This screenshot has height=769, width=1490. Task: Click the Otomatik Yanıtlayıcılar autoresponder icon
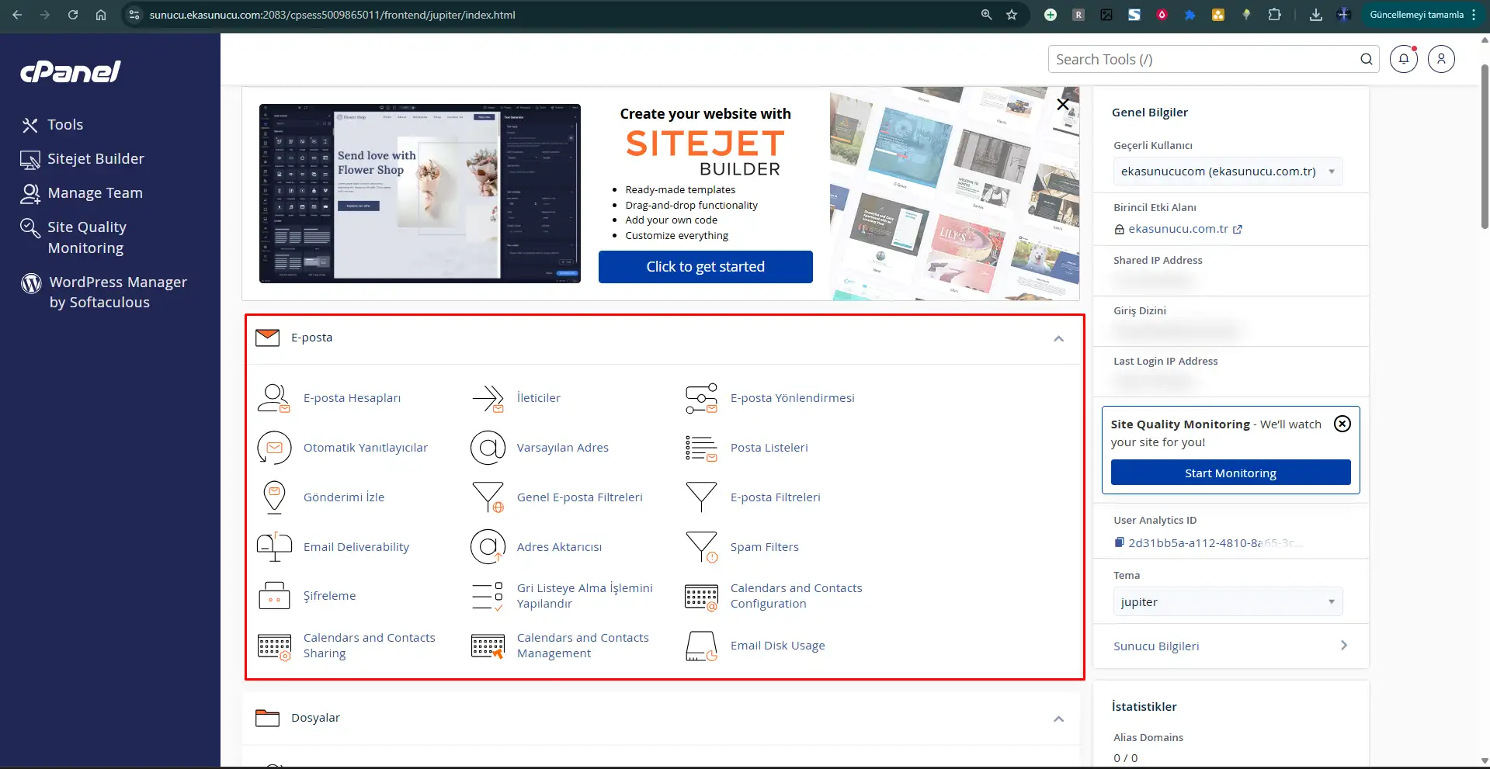tap(273, 448)
